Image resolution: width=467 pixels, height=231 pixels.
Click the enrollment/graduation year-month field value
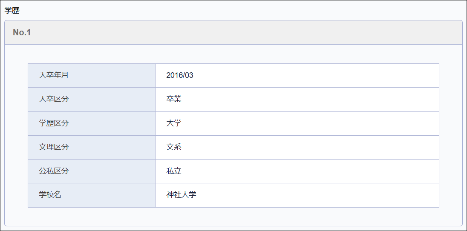pyautogui.click(x=180, y=75)
